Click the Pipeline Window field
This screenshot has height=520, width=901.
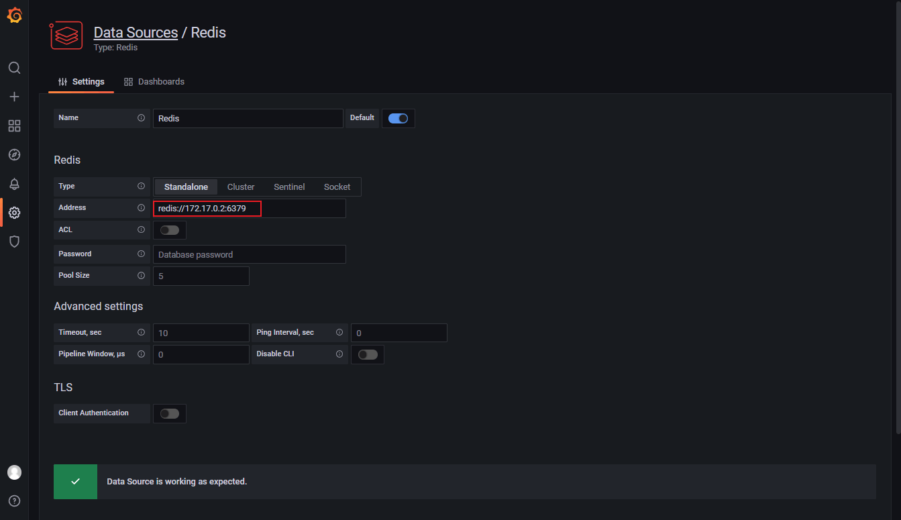click(201, 354)
